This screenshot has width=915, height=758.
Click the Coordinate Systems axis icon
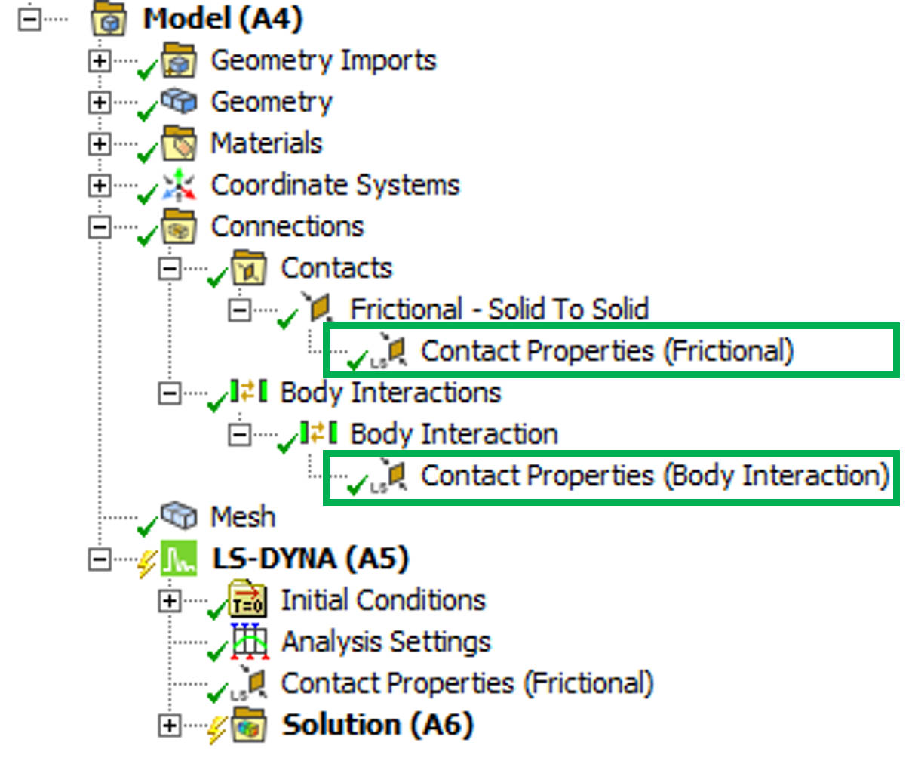click(x=179, y=185)
